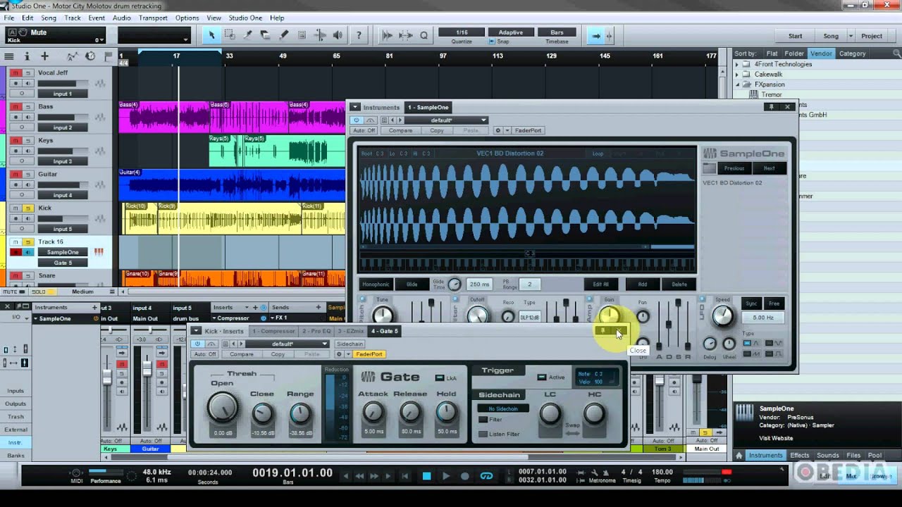Pin the SampleOne instrument window
Image resolution: width=902 pixels, height=507 pixels.
click(772, 107)
